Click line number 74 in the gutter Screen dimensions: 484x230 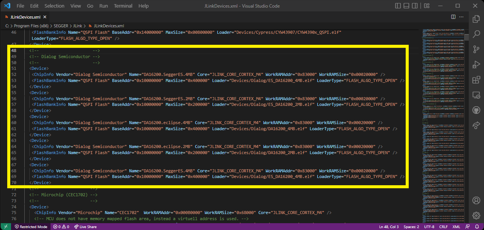[x=14, y=207]
